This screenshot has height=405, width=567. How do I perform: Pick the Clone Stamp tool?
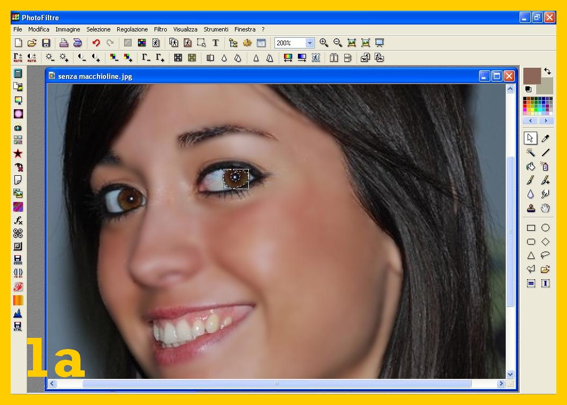tap(531, 208)
